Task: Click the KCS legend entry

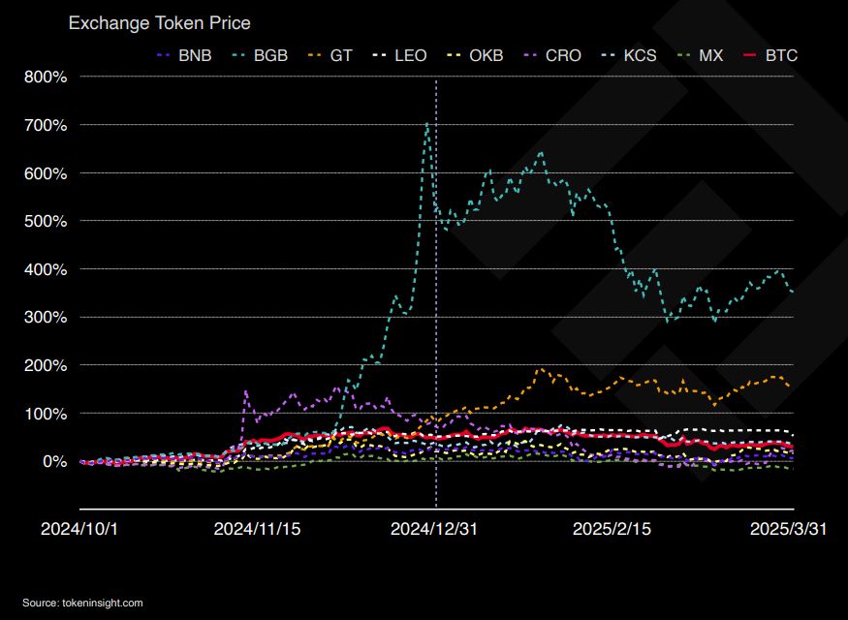Action: click(628, 55)
